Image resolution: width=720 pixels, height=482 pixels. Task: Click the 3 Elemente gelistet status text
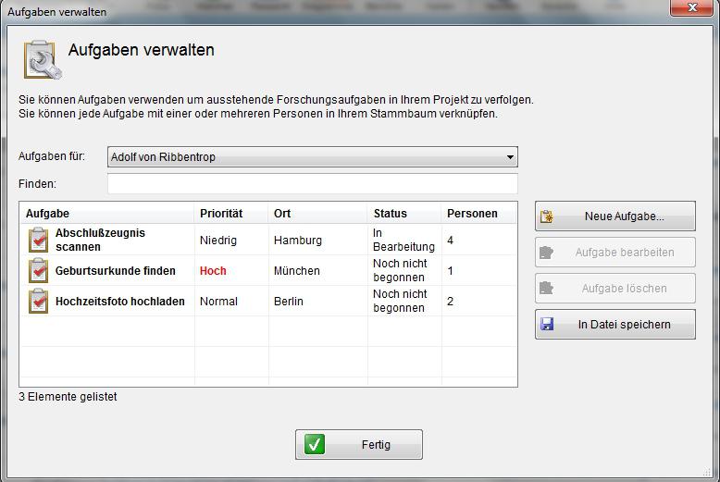[68, 397]
